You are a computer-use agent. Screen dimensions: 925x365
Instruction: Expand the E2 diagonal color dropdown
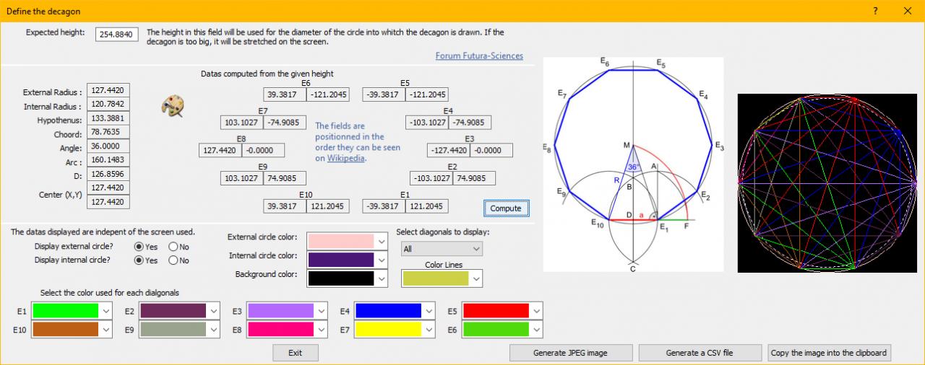213,311
